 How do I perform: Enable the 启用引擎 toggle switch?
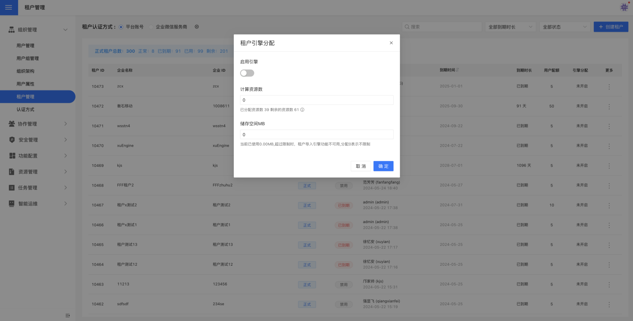[247, 73]
